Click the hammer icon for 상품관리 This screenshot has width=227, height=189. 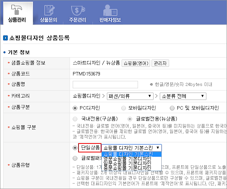coord(17,10)
